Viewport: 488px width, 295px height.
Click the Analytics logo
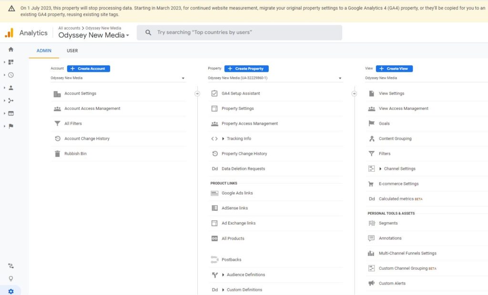(10, 33)
